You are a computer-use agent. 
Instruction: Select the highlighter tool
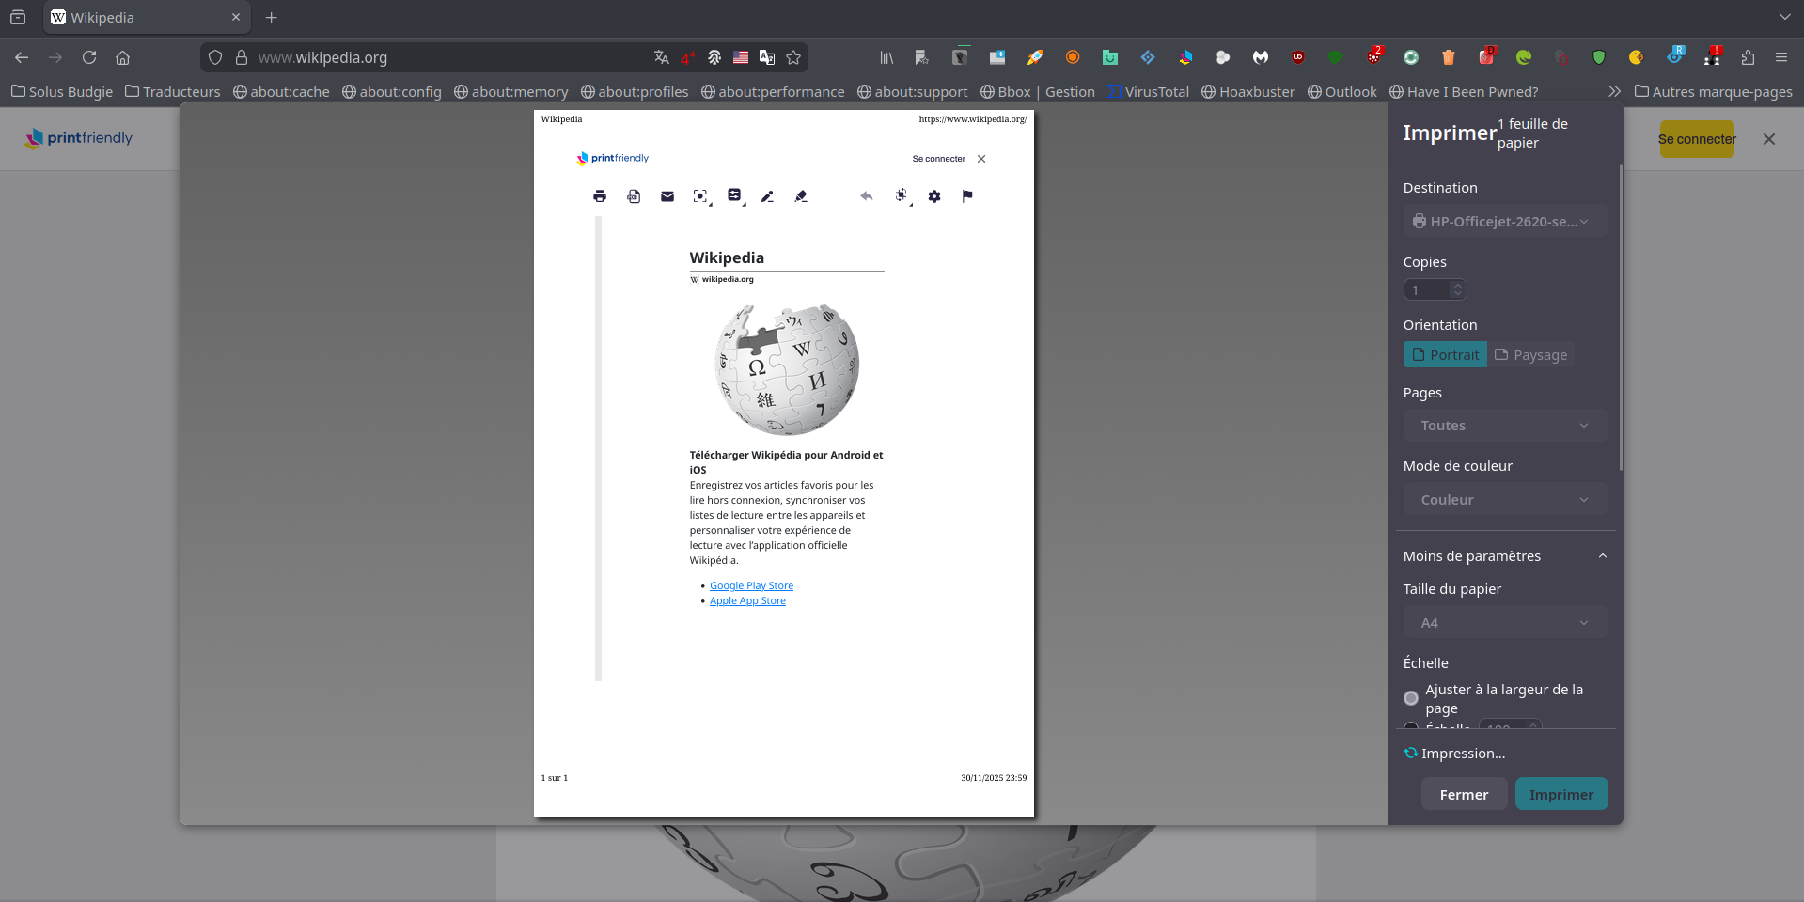pos(801,196)
